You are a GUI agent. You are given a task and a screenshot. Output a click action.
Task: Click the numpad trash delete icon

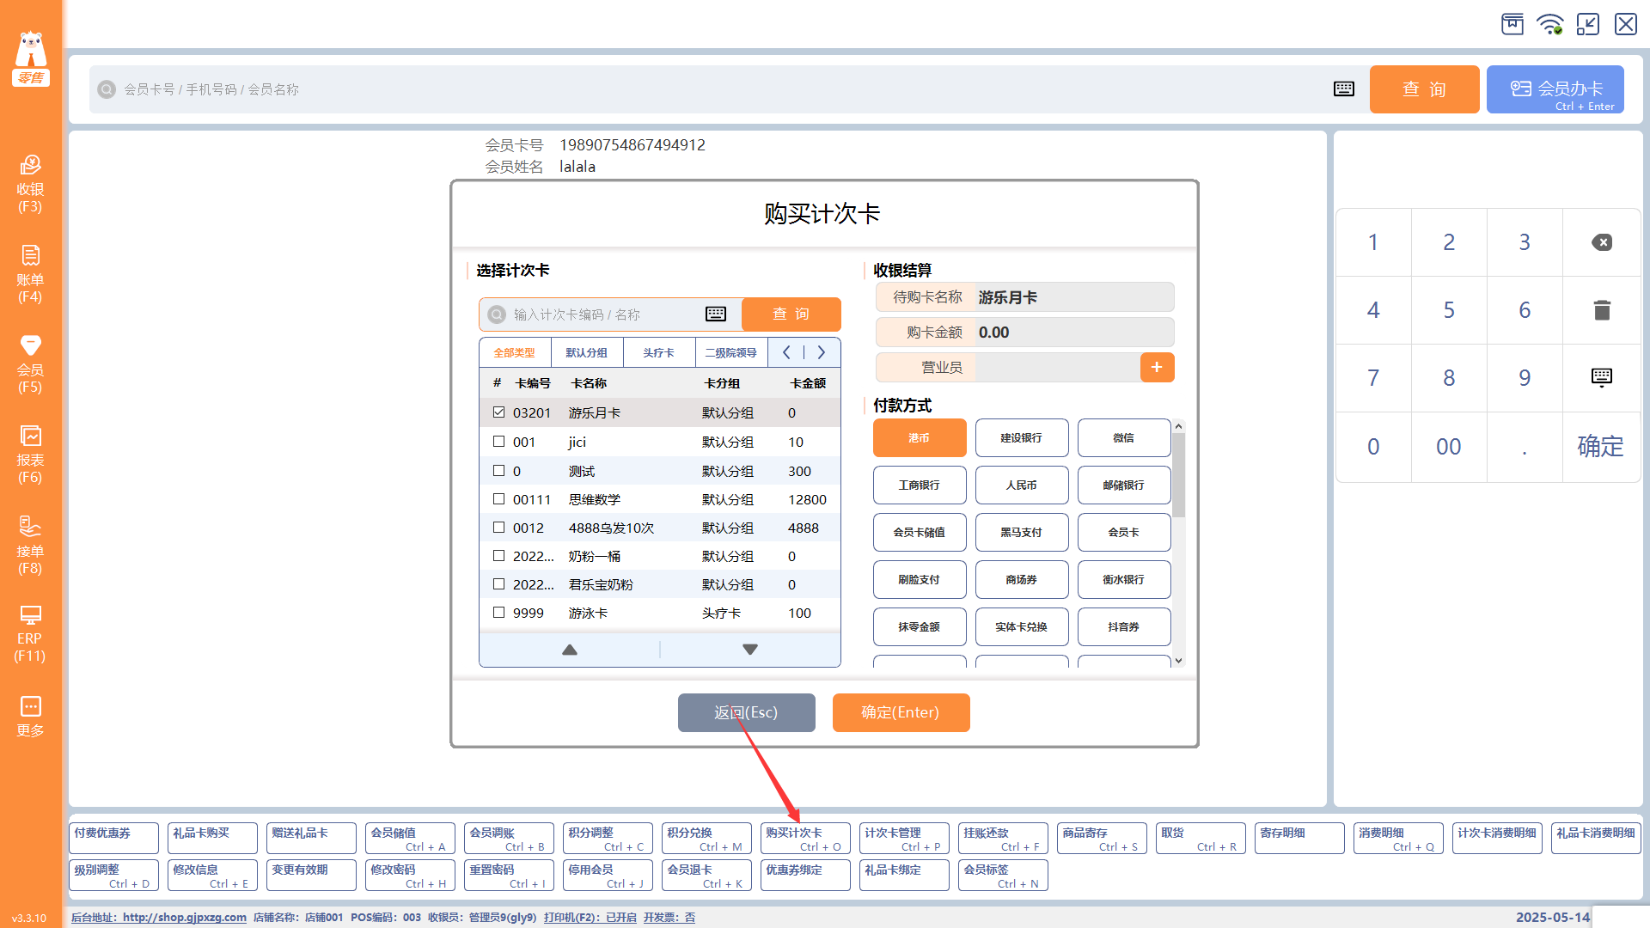(1601, 310)
